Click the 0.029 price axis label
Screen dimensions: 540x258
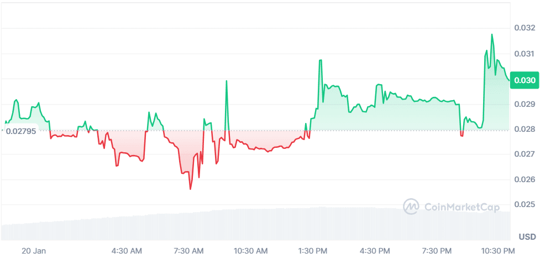point(523,104)
